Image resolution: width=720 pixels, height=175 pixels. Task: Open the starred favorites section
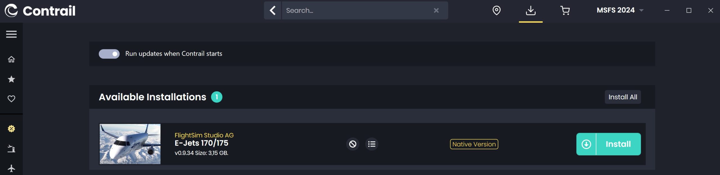11,79
